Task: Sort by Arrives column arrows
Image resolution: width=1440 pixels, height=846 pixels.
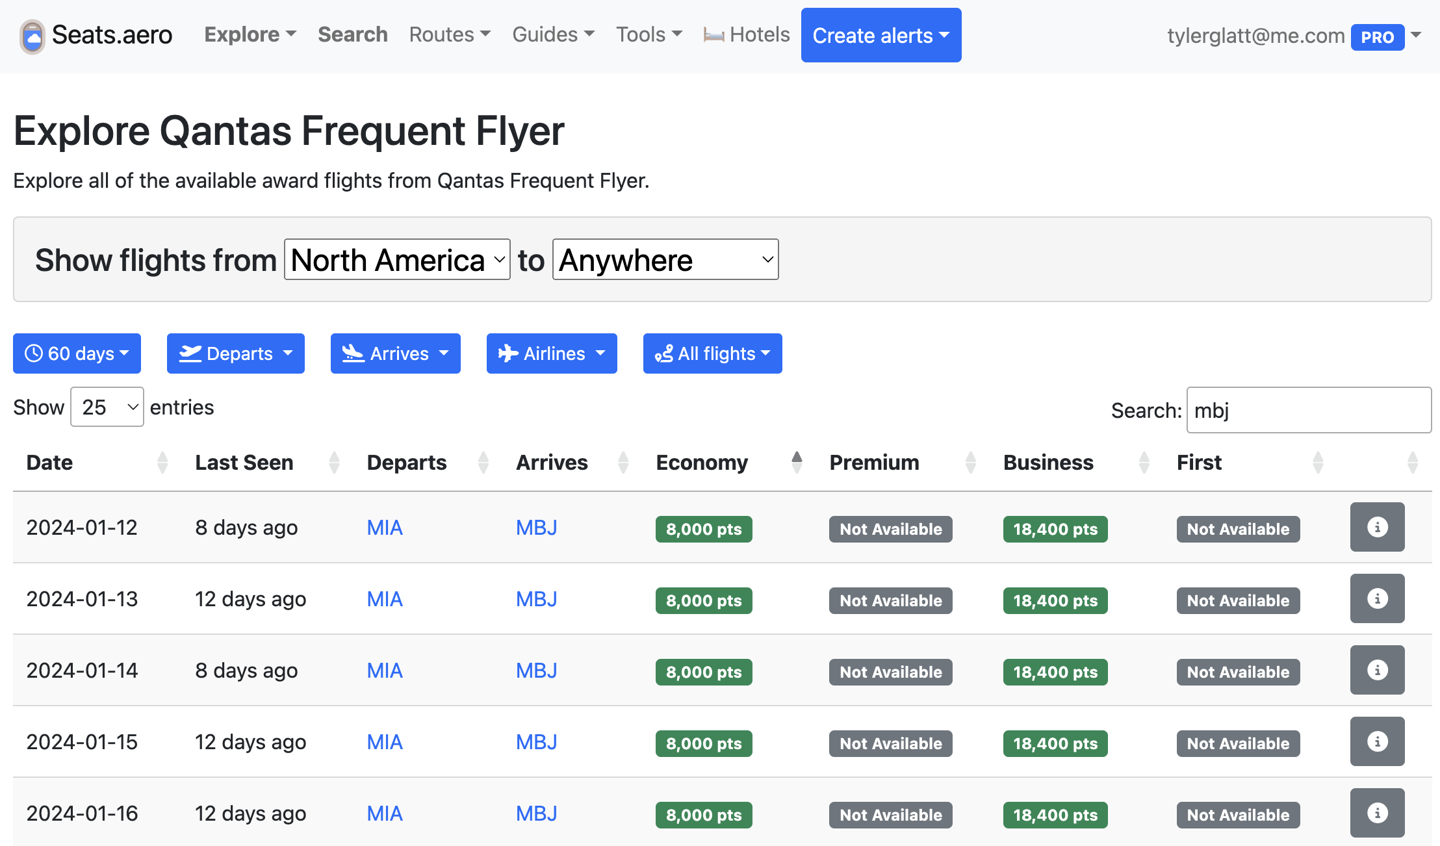Action: point(623,463)
